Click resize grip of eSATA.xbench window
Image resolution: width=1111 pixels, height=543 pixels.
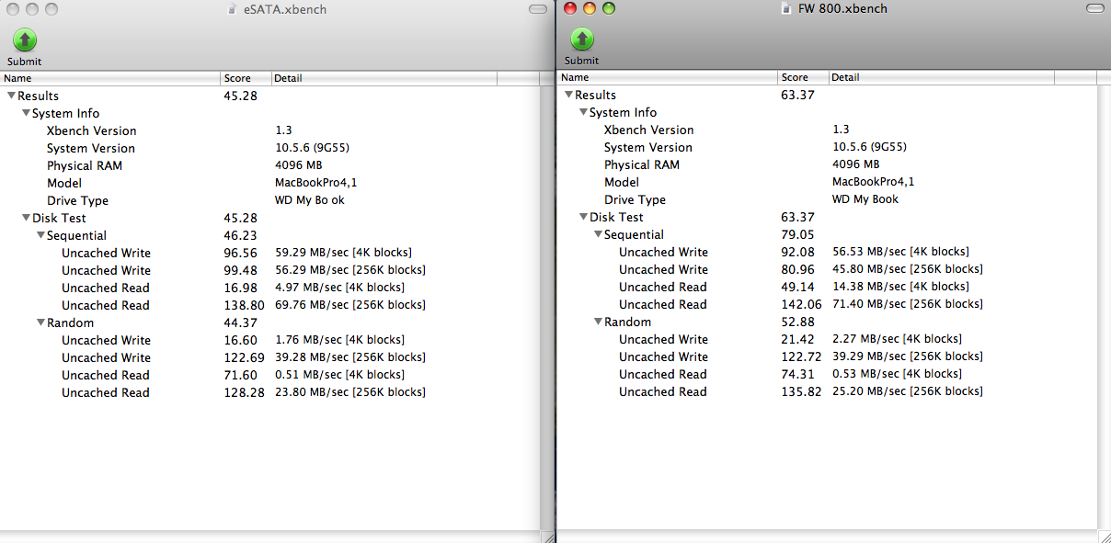tap(547, 537)
